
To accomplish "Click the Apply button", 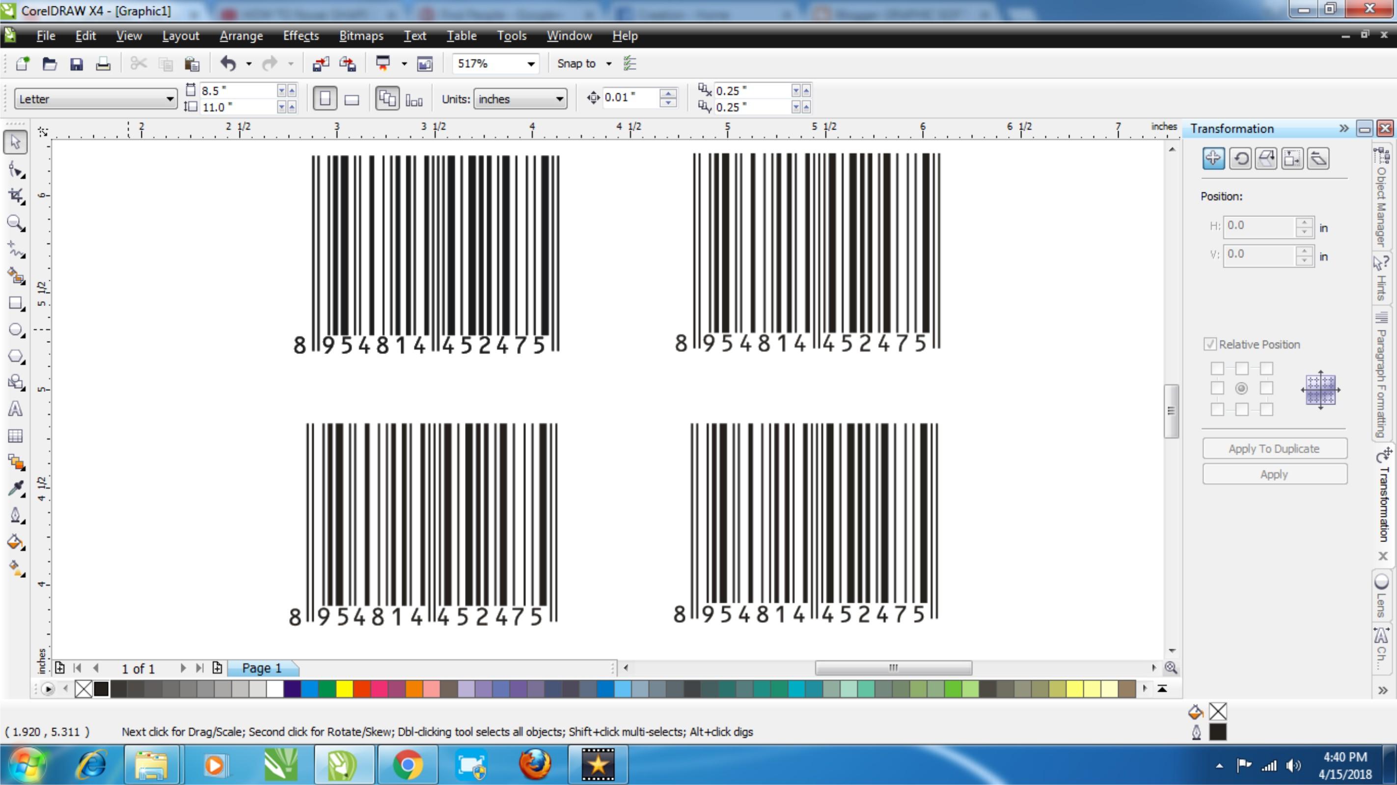I will coord(1273,473).
